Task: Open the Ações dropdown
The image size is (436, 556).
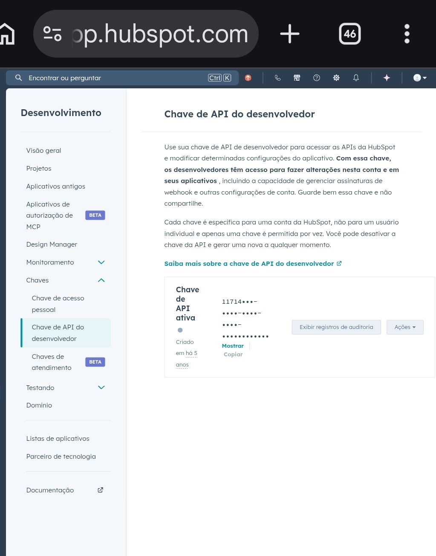Action: coord(404,327)
